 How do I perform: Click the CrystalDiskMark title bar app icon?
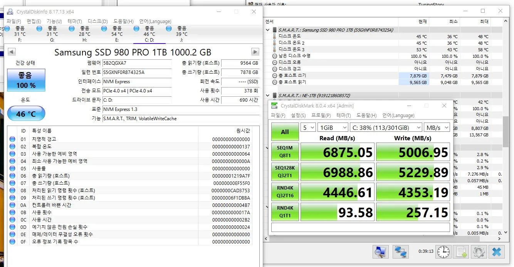274,106
